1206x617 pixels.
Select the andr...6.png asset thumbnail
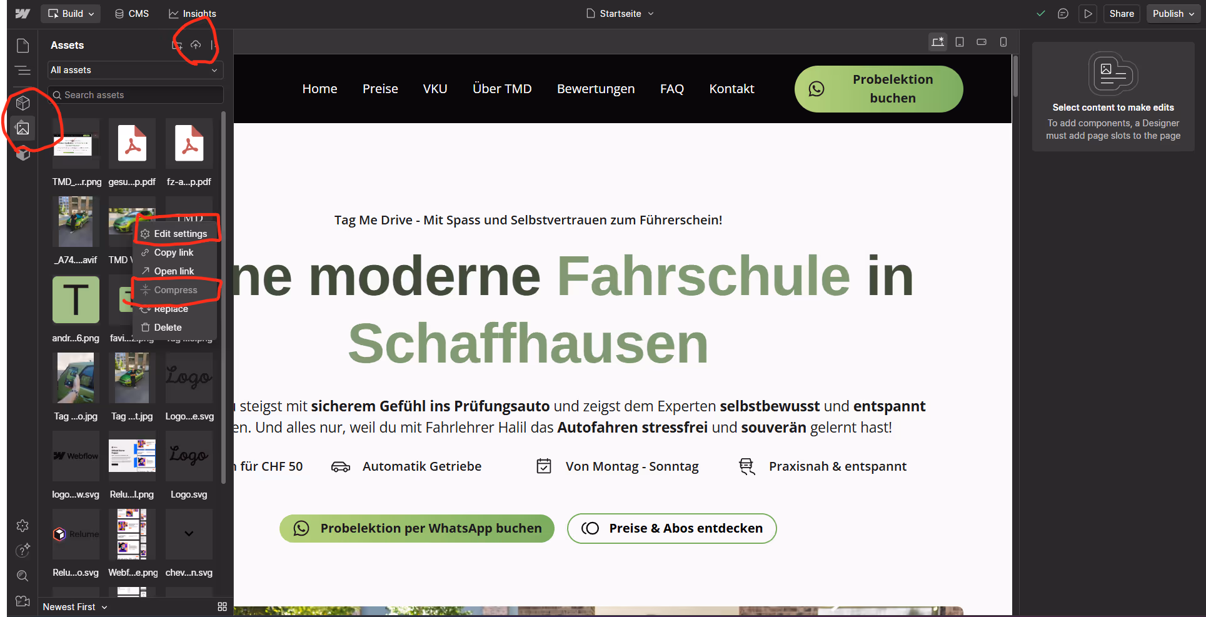pos(76,300)
